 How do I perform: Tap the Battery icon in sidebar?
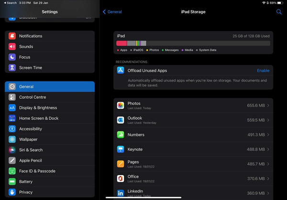[12, 181]
